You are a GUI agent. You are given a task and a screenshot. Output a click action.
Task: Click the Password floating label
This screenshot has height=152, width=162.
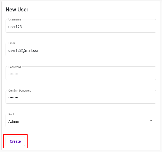[15, 67]
